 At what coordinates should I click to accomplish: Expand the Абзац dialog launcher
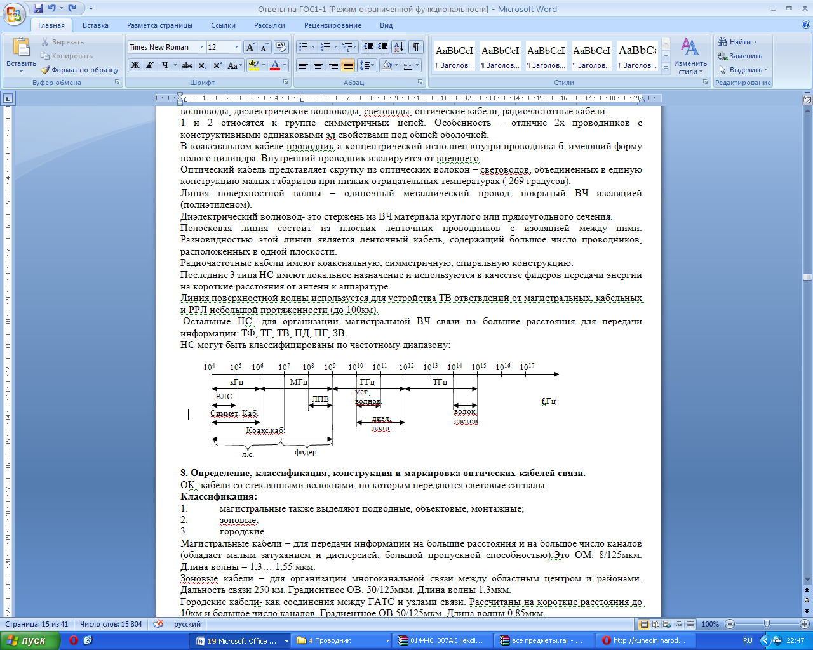click(420, 83)
